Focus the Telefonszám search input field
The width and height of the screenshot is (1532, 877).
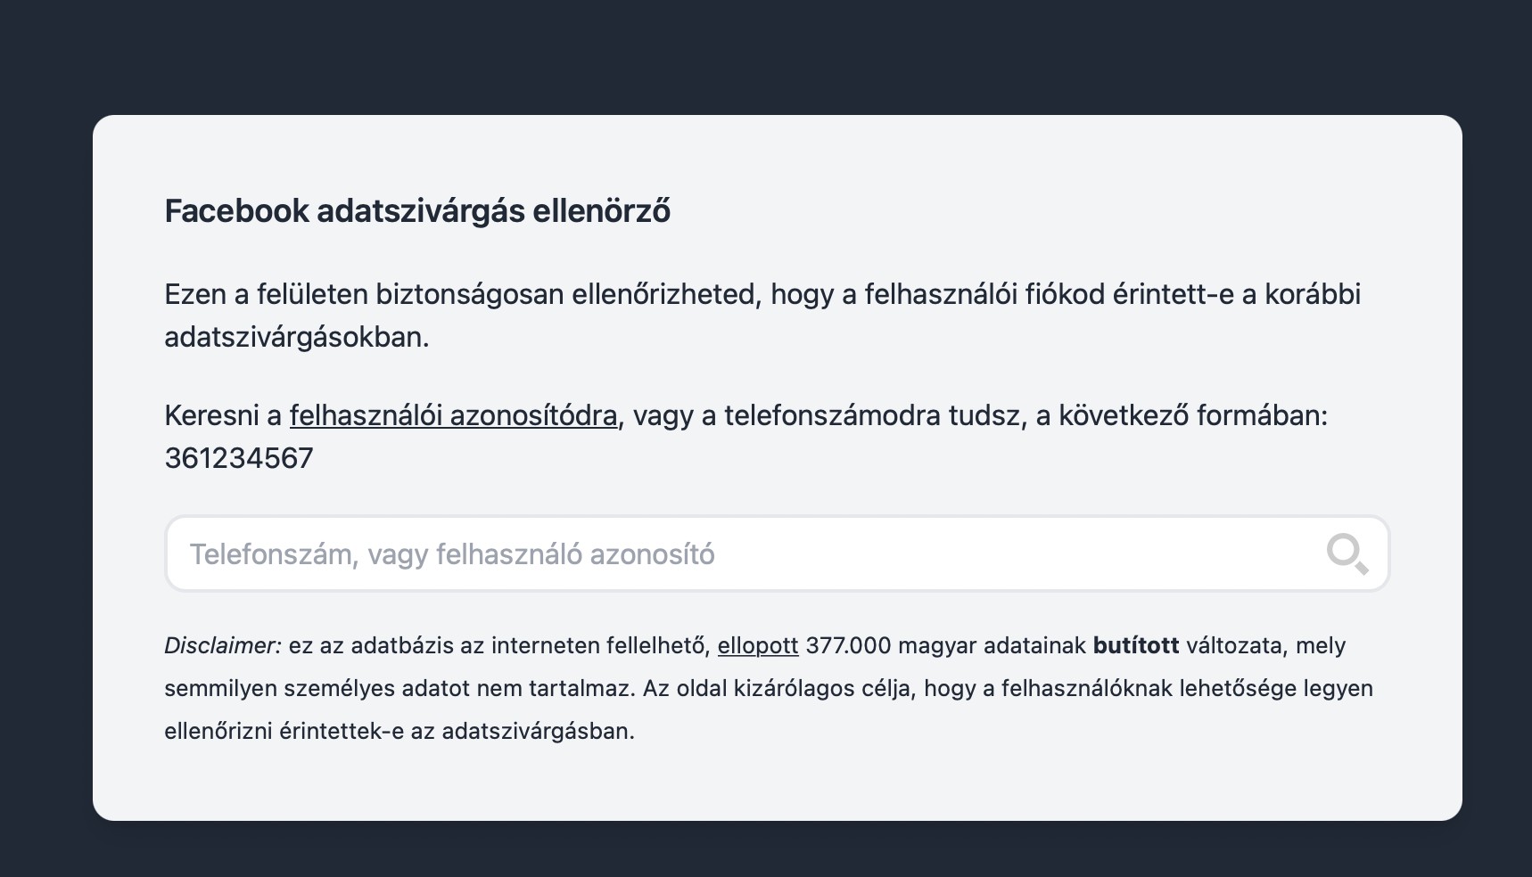coord(713,554)
